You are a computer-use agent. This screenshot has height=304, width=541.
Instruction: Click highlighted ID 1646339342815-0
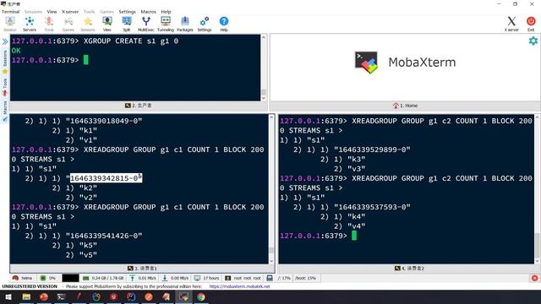tap(106, 178)
